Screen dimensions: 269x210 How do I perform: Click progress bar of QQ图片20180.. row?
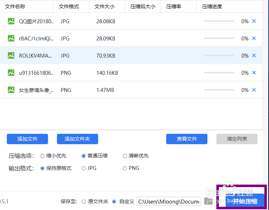point(219,21)
